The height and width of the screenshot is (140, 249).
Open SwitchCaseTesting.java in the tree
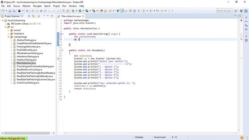[x=28, y=83]
